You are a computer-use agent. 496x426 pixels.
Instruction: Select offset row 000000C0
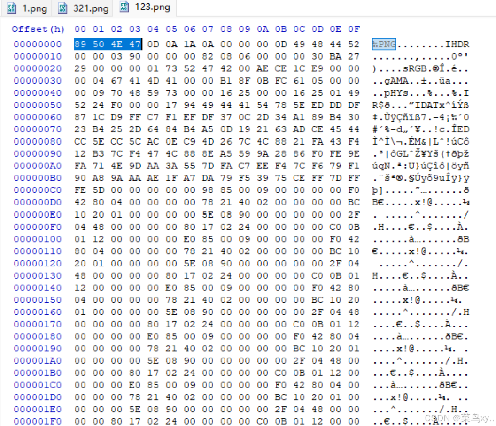click(38, 190)
